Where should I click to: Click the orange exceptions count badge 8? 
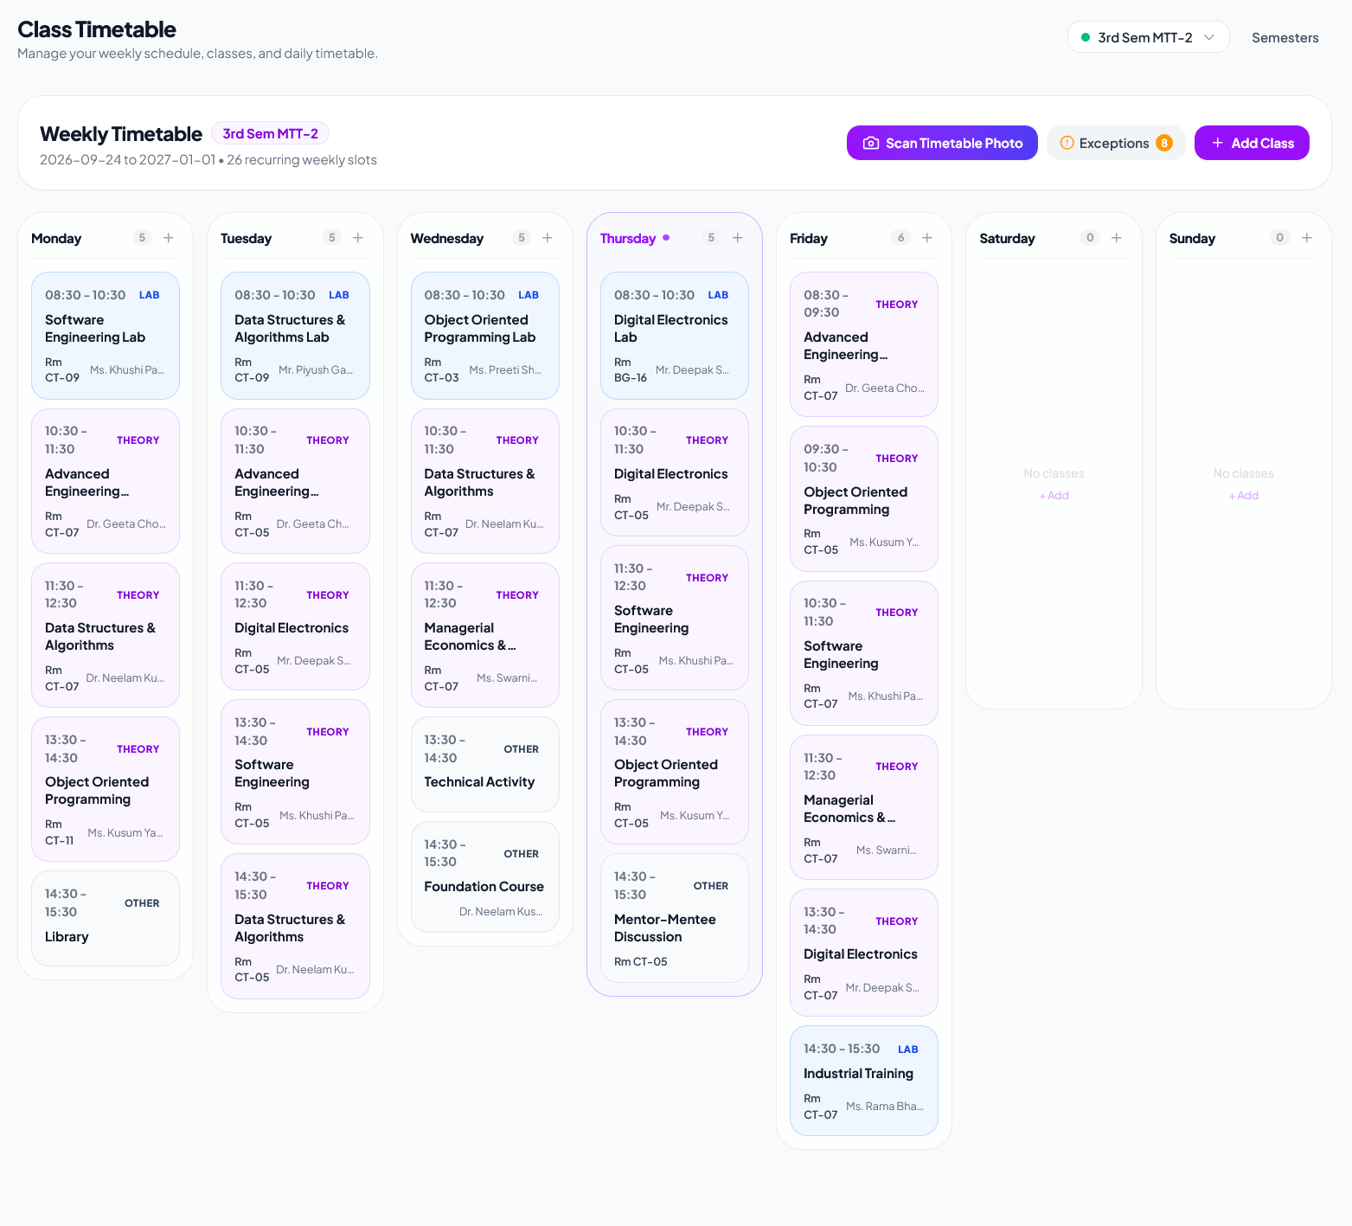[1164, 143]
